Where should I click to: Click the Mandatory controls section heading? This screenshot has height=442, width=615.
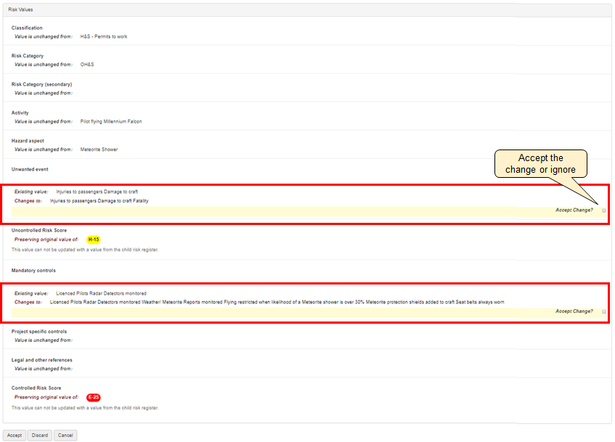tap(33, 271)
